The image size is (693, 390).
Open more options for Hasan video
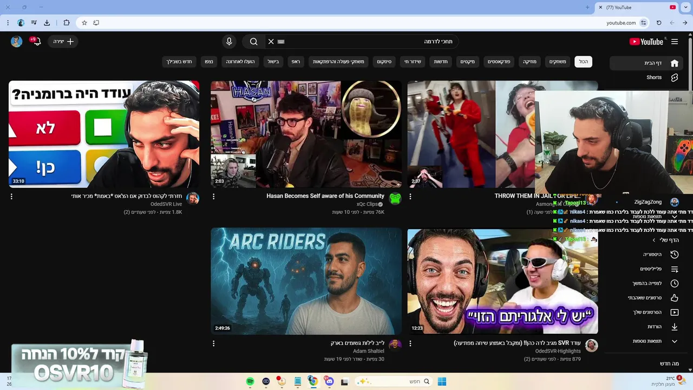[x=213, y=197]
